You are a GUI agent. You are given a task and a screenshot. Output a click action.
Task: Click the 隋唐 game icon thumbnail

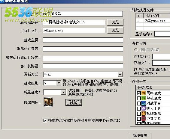48,102
